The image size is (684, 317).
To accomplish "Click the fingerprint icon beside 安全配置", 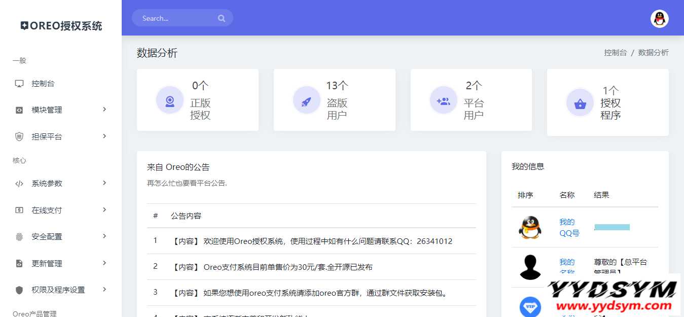I will [19, 237].
